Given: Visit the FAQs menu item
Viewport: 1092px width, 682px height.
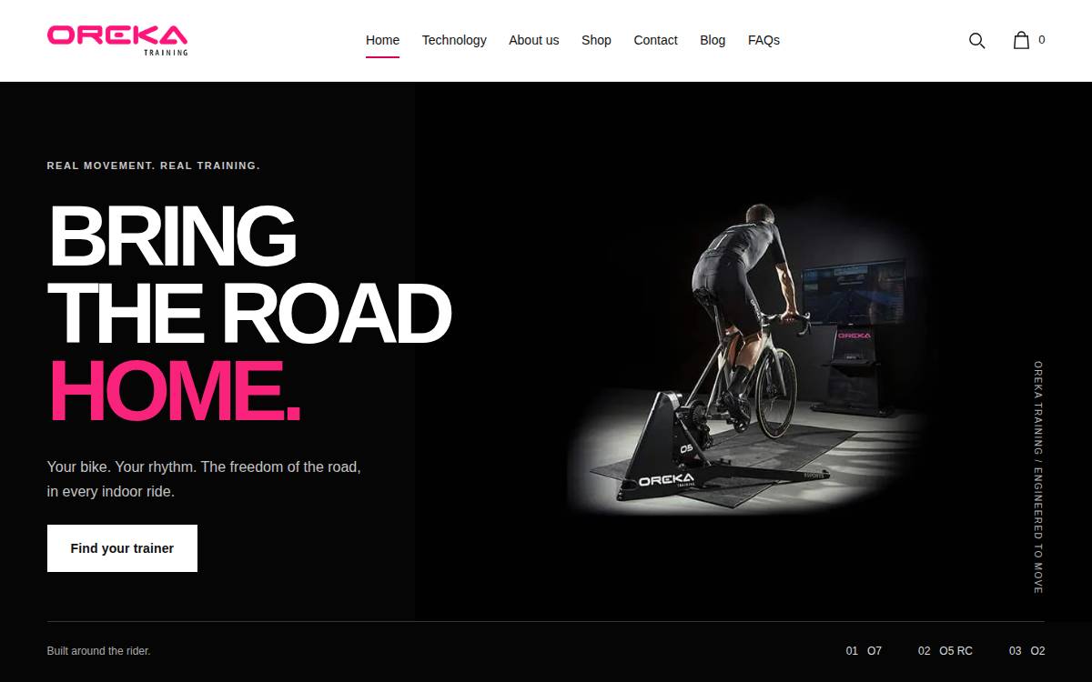Looking at the screenshot, I should coord(763,40).
